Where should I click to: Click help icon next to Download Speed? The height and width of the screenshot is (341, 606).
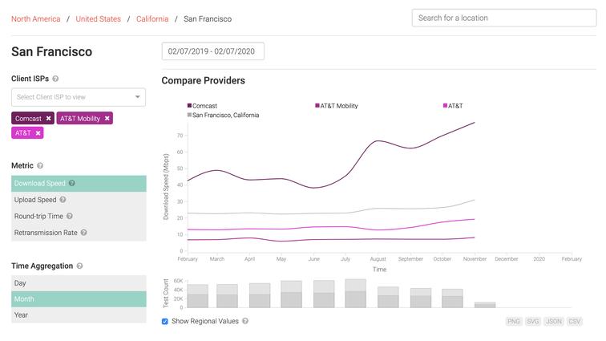(72, 184)
